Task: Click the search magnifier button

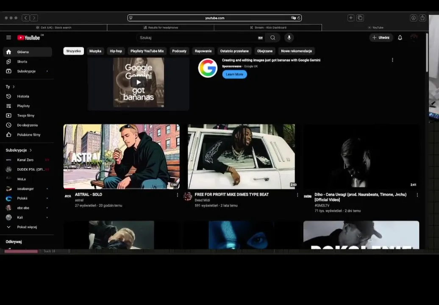Action: pyautogui.click(x=273, y=38)
